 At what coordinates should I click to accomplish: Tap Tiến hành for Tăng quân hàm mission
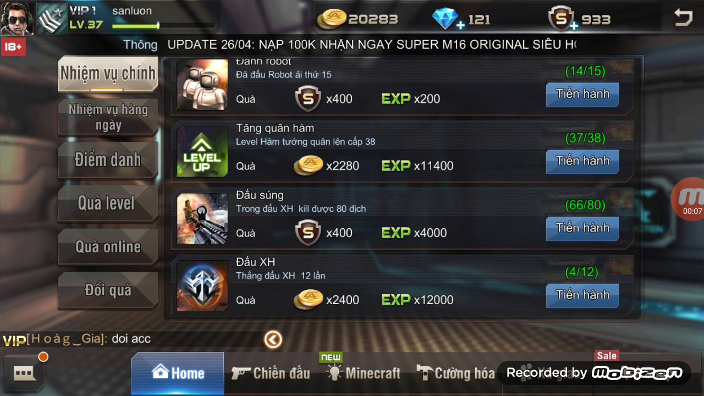tap(582, 161)
